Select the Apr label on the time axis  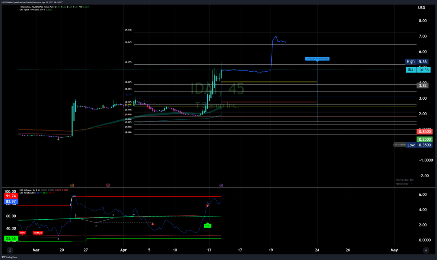tap(123, 250)
